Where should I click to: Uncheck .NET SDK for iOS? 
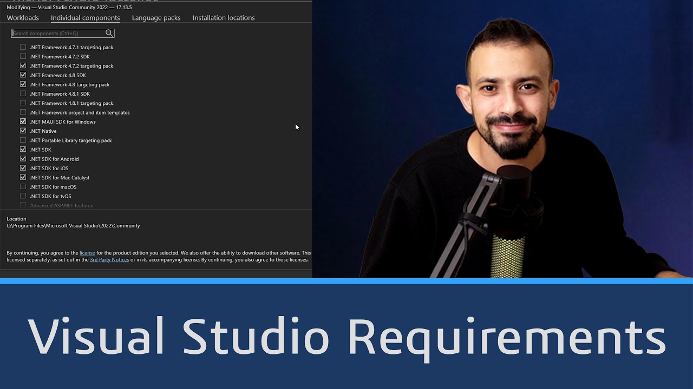(x=23, y=168)
